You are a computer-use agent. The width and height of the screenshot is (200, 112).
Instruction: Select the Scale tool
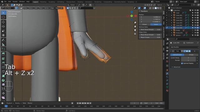[x=3, y=31]
